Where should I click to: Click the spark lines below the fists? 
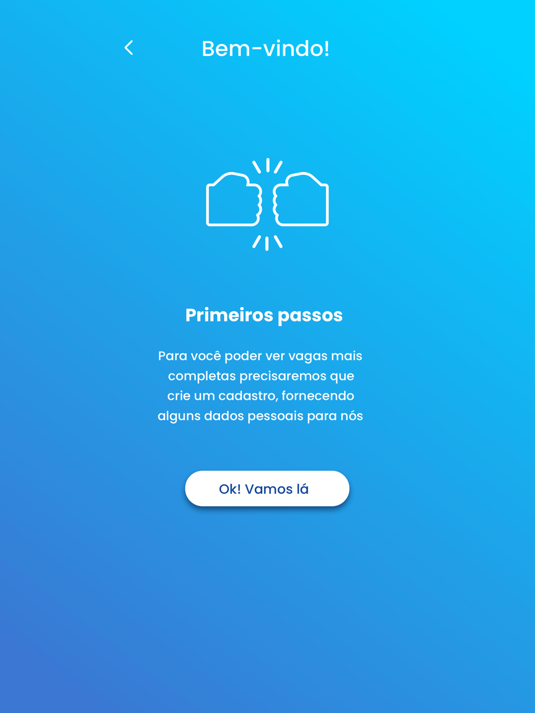(267, 243)
